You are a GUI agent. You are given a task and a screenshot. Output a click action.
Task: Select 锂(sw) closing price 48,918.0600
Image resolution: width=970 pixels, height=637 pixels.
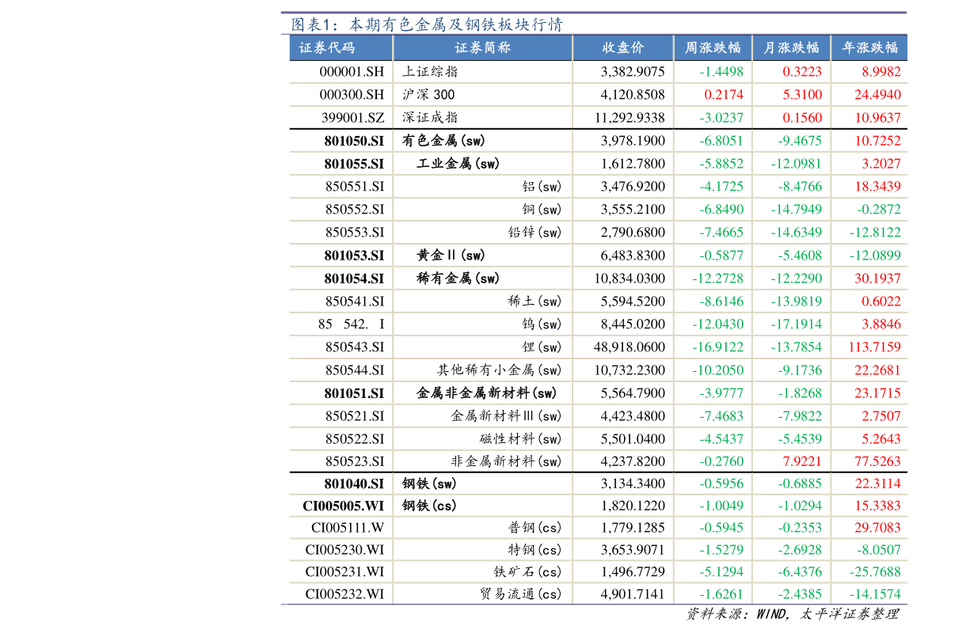click(x=630, y=347)
